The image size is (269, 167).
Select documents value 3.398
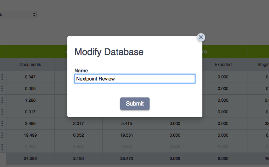click(x=30, y=124)
